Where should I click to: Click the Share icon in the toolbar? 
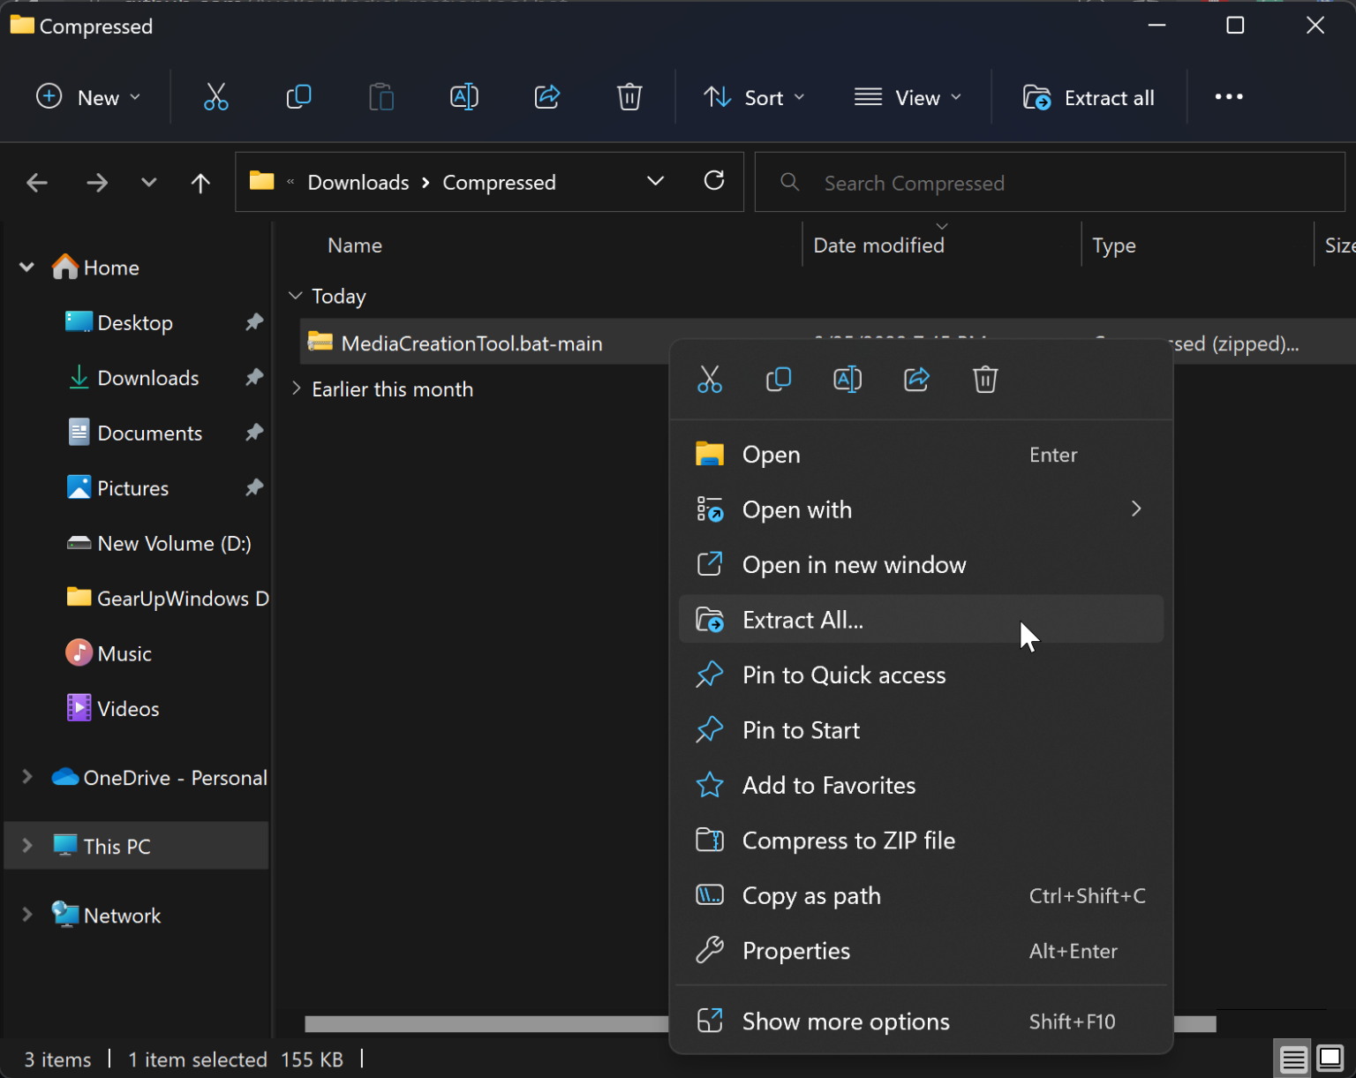pos(546,97)
